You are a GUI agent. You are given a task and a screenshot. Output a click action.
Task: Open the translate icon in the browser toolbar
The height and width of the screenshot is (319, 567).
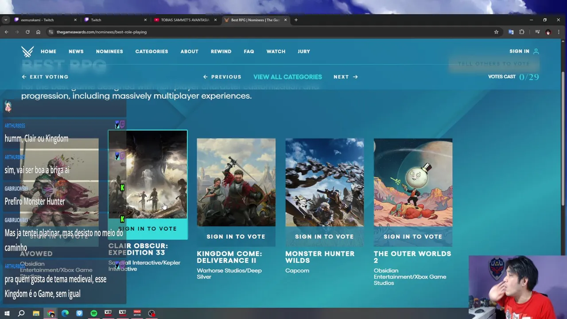511,32
